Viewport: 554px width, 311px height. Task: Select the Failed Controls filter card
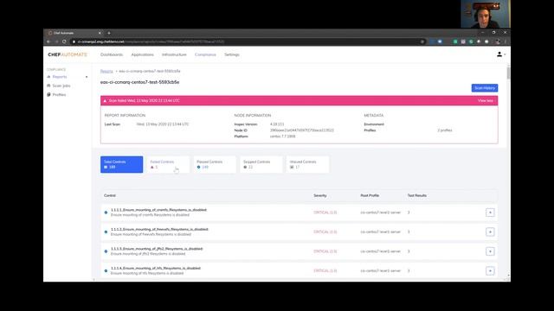click(x=168, y=165)
